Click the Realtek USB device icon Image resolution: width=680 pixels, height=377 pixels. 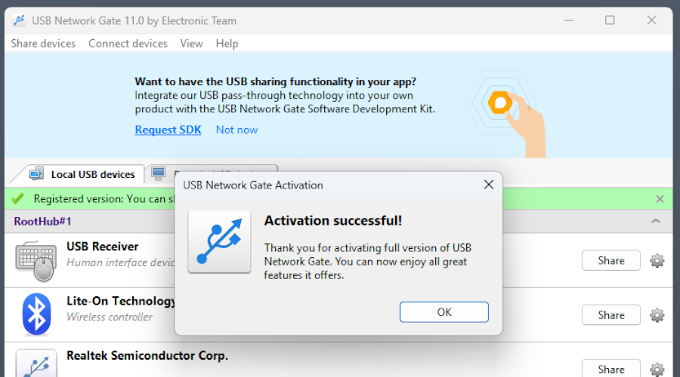coord(36,363)
